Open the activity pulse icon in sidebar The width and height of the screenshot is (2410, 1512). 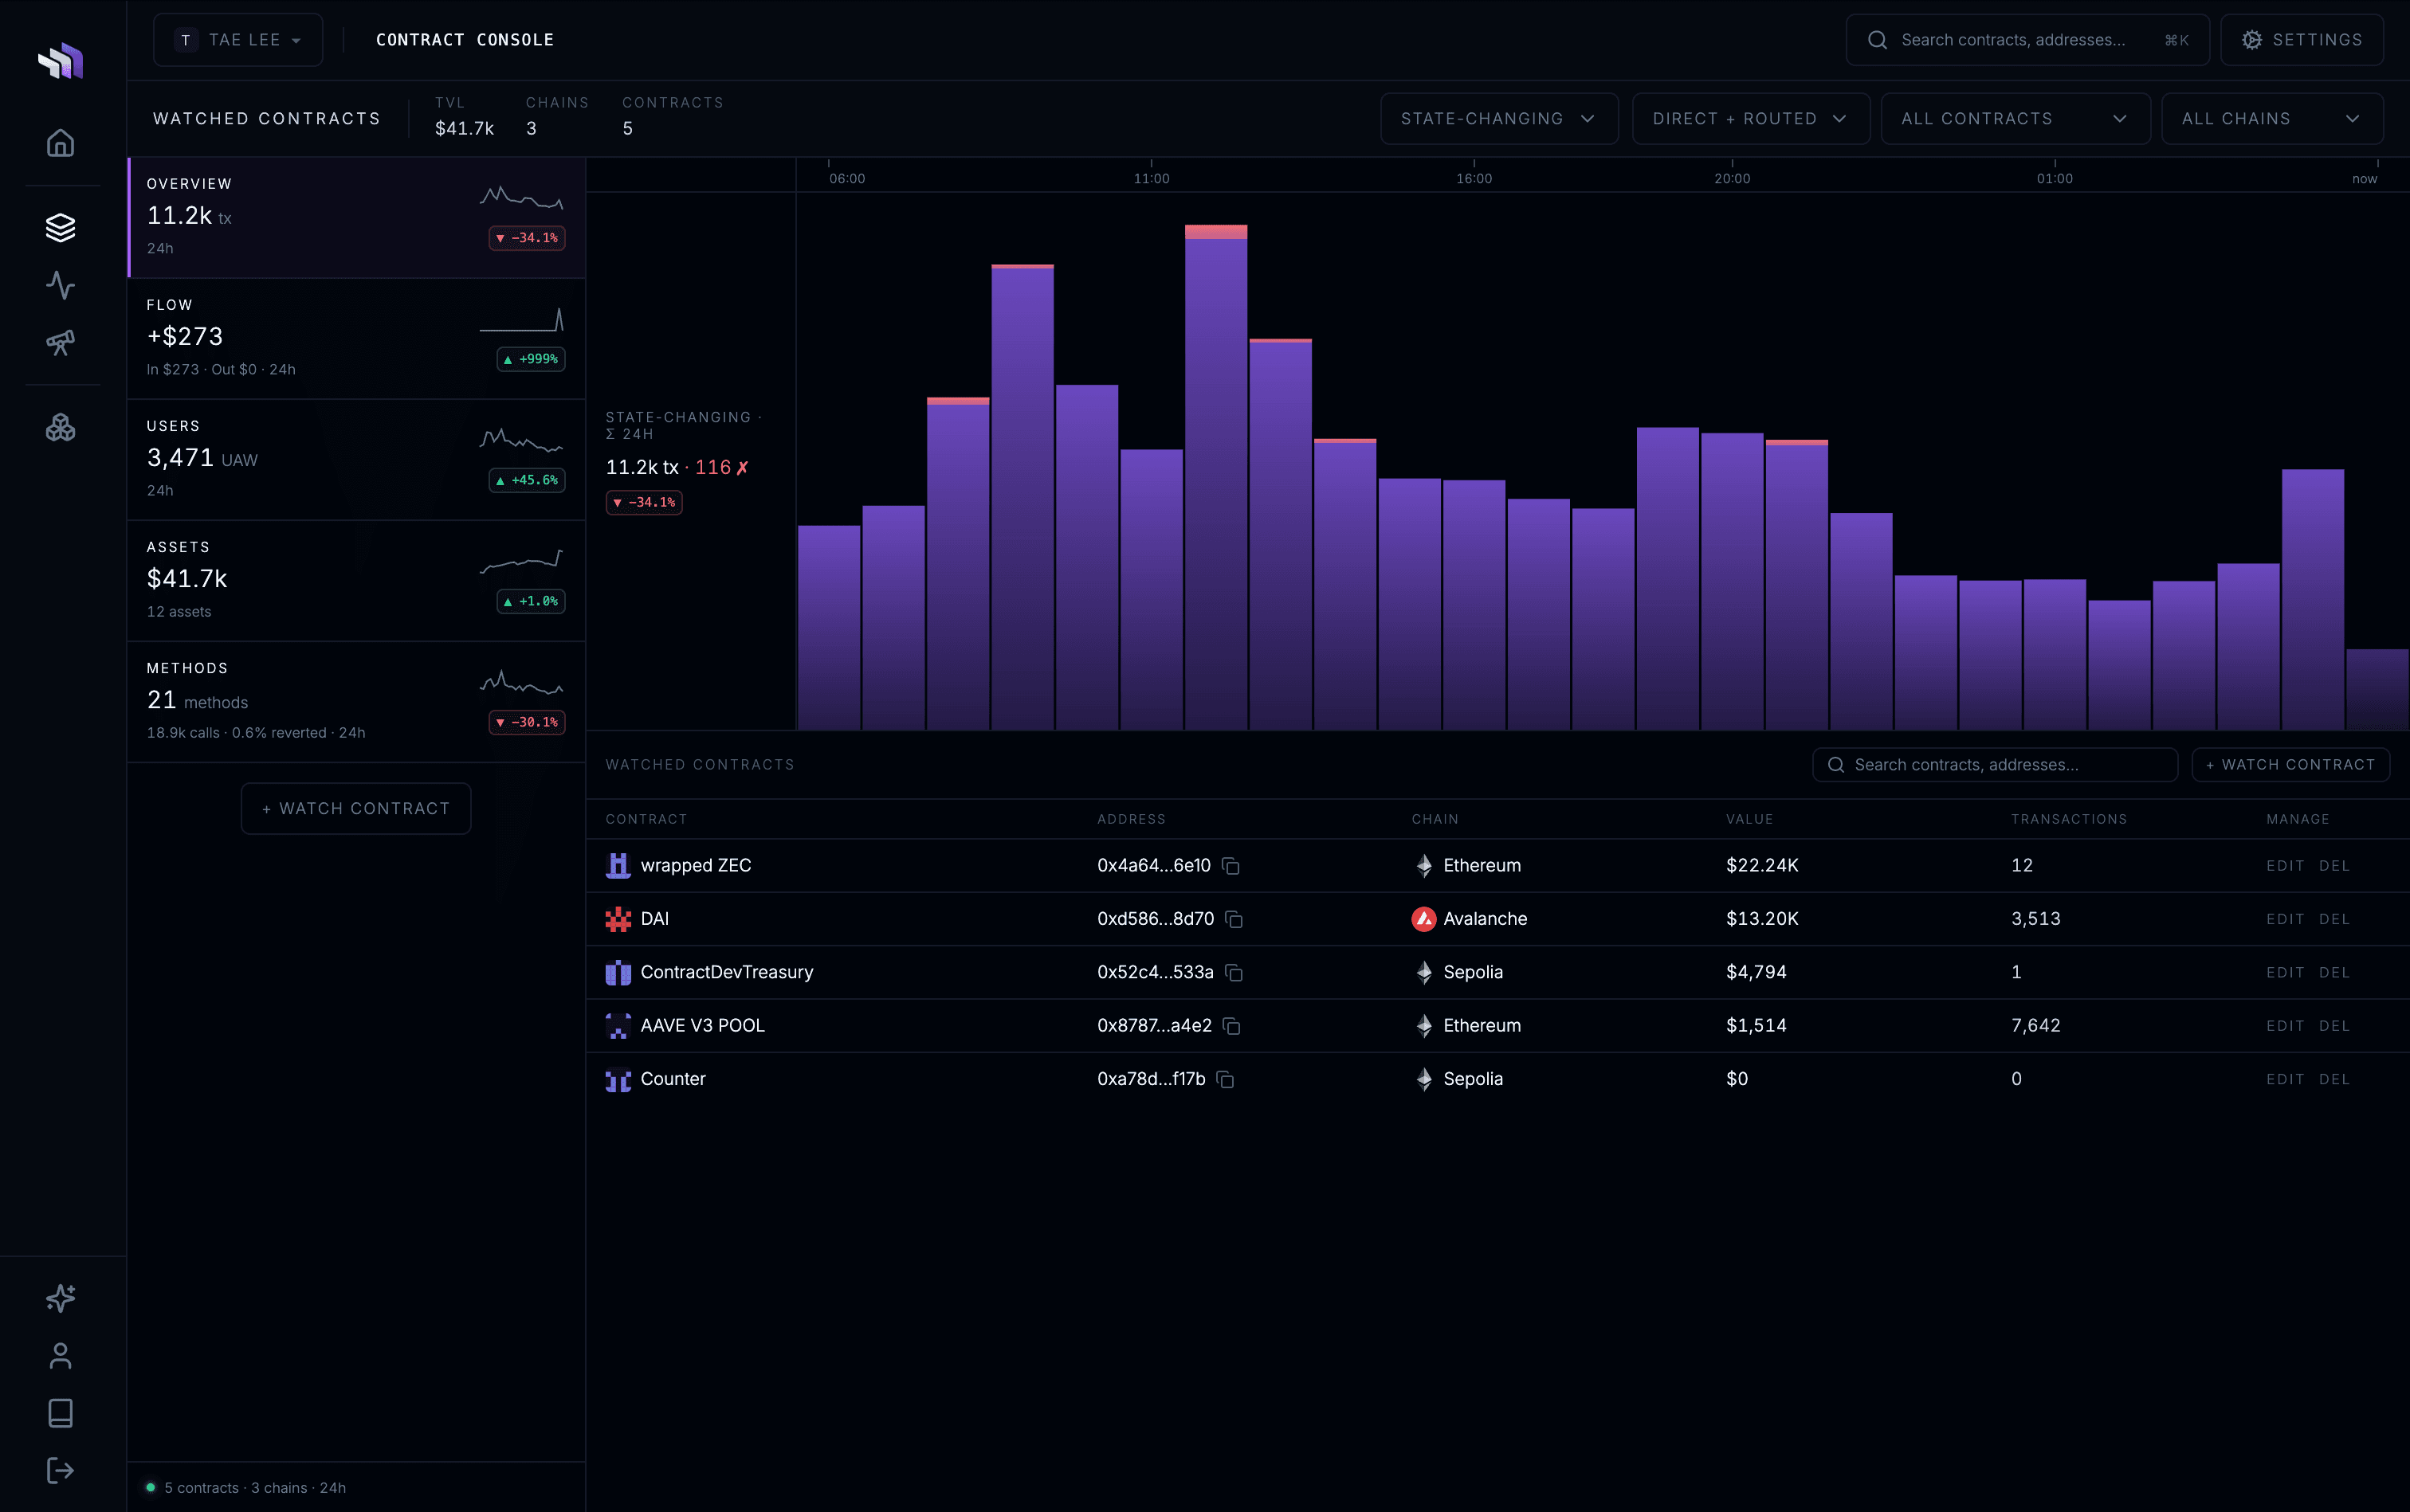point(60,285)
